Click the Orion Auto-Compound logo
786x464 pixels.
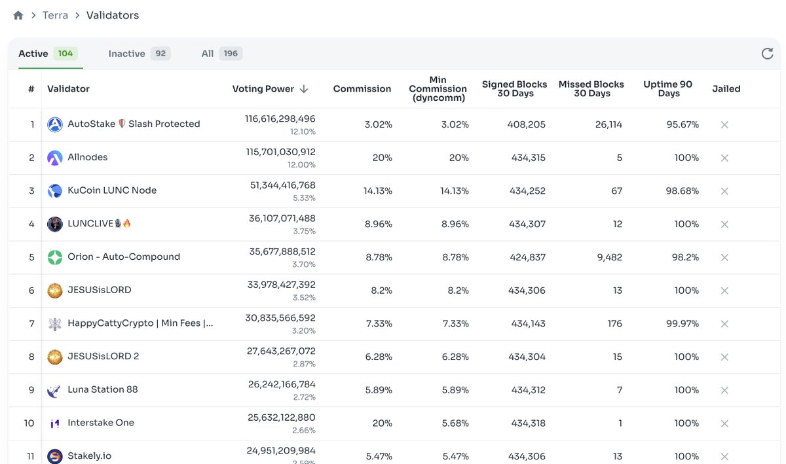(54, 257)
